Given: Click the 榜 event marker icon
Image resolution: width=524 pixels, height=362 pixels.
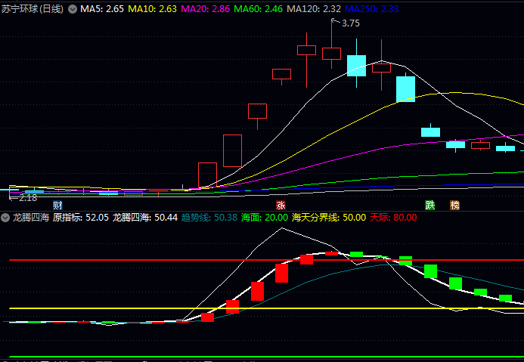Looking at the screenshot, I should click(454, 205).
